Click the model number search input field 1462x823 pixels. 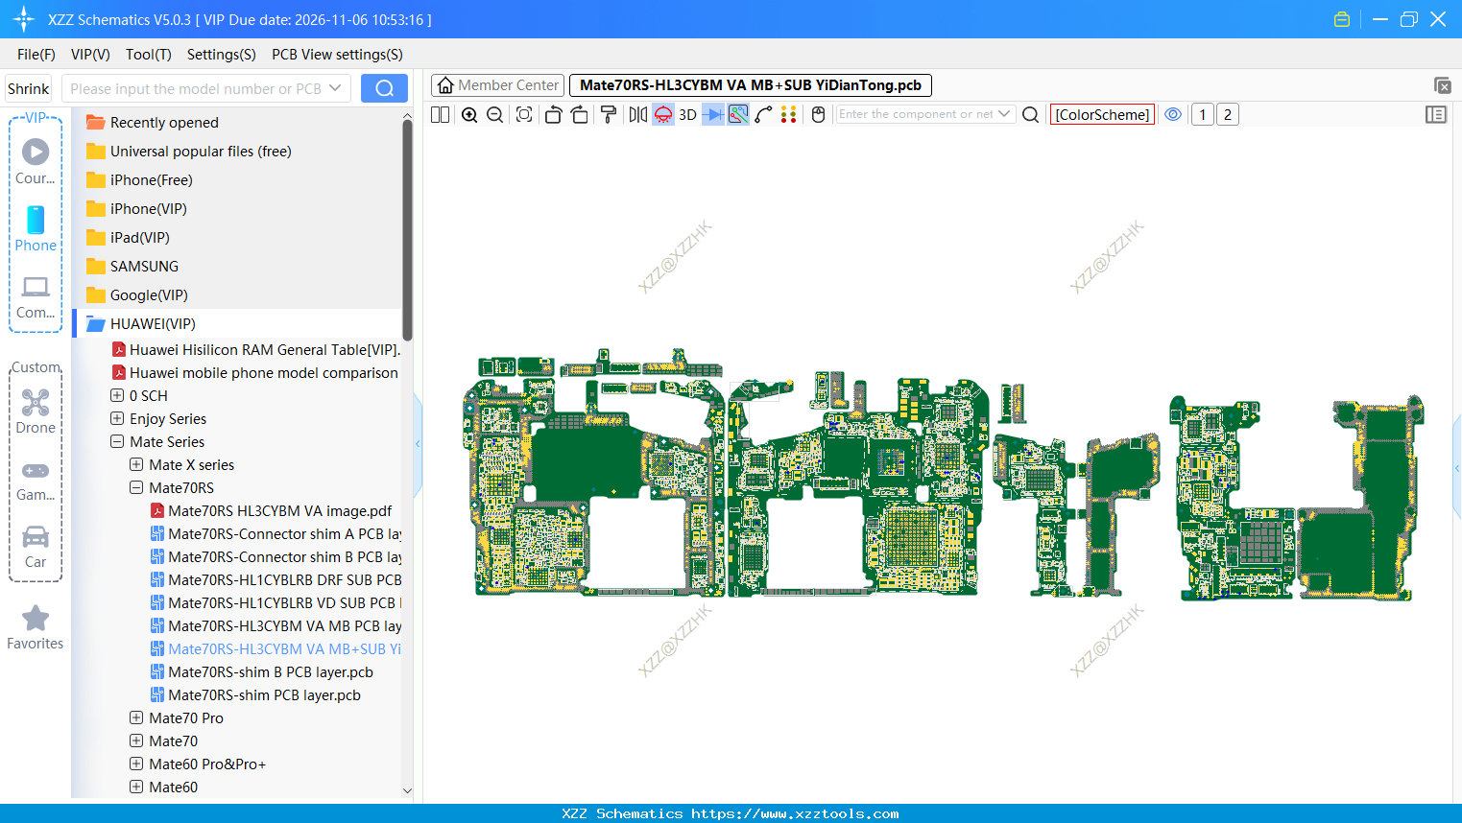[196, 88]
